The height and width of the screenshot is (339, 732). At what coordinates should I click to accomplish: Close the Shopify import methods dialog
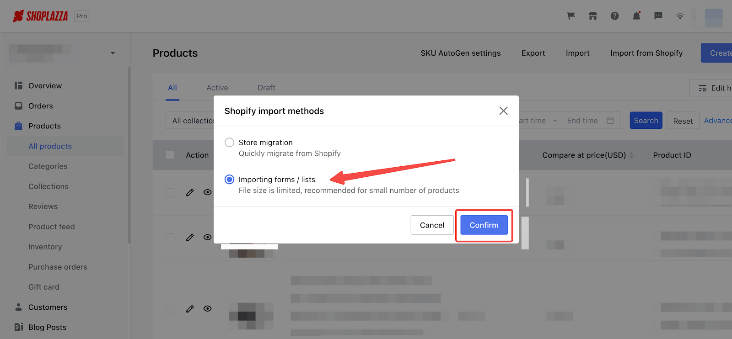tap(503, 111)
